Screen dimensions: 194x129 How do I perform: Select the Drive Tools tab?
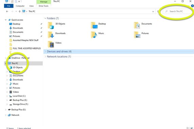point(43,6)
